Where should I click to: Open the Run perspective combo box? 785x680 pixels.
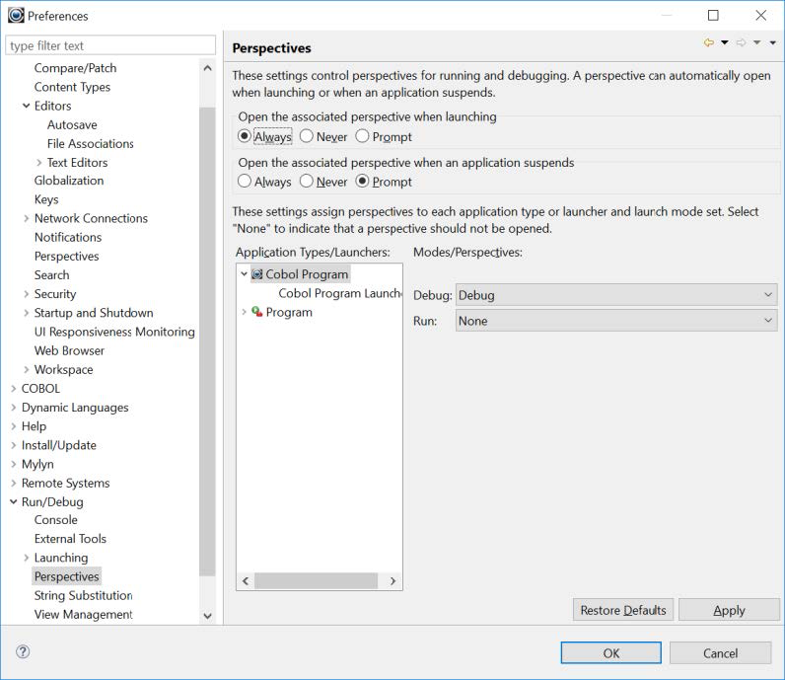click(x=616, y=321)
